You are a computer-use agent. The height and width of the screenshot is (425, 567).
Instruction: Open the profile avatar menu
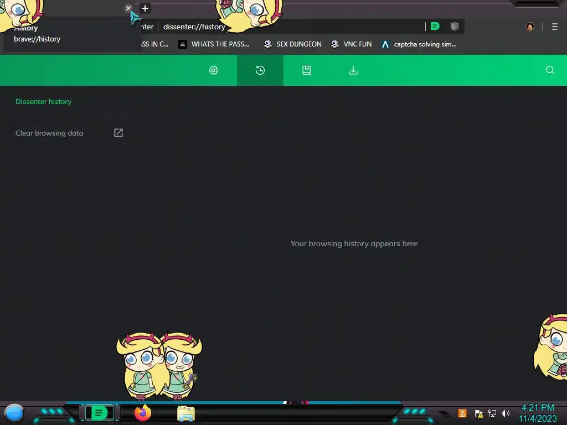tap(530, 27)
